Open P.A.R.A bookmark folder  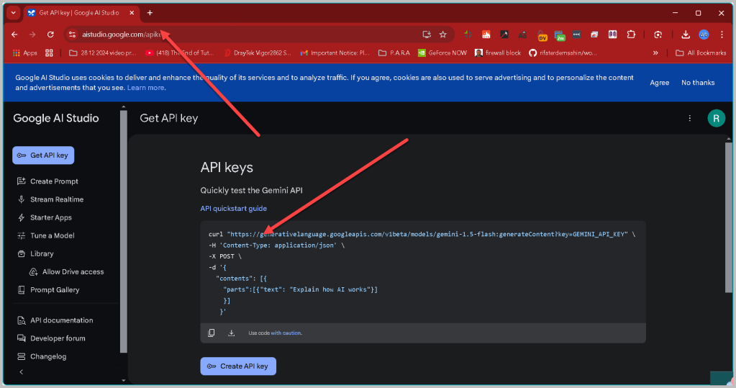click(394, 53)
